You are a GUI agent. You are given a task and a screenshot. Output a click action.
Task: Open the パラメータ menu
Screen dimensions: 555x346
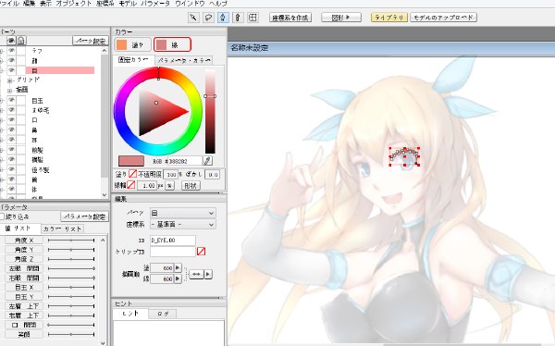click(155, 3)
